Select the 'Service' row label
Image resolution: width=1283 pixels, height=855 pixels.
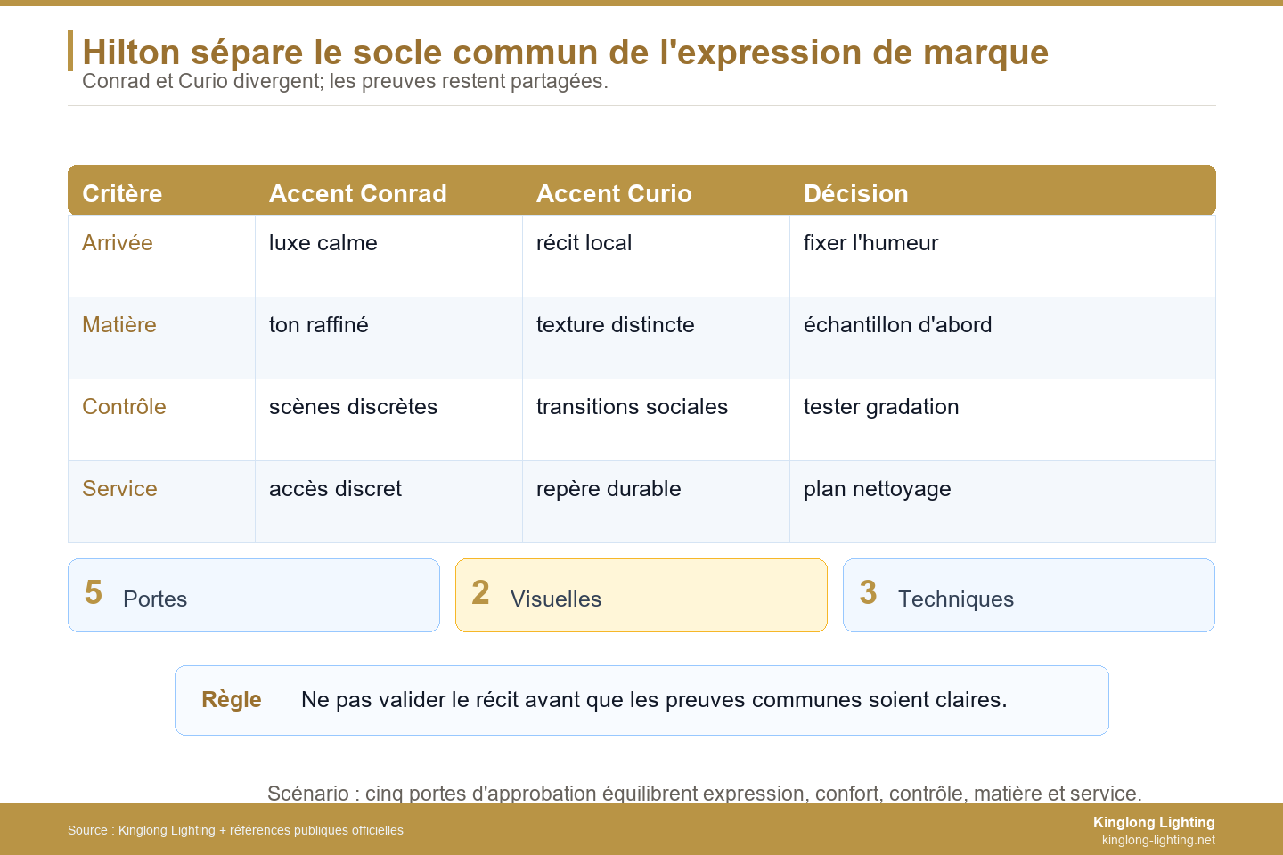point(119,489)
